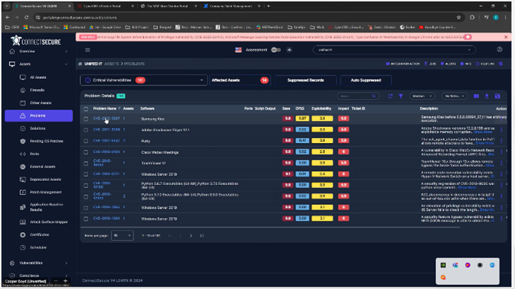
Task: Check the Samsung Kies row checkbox
Action: point(86,119)
